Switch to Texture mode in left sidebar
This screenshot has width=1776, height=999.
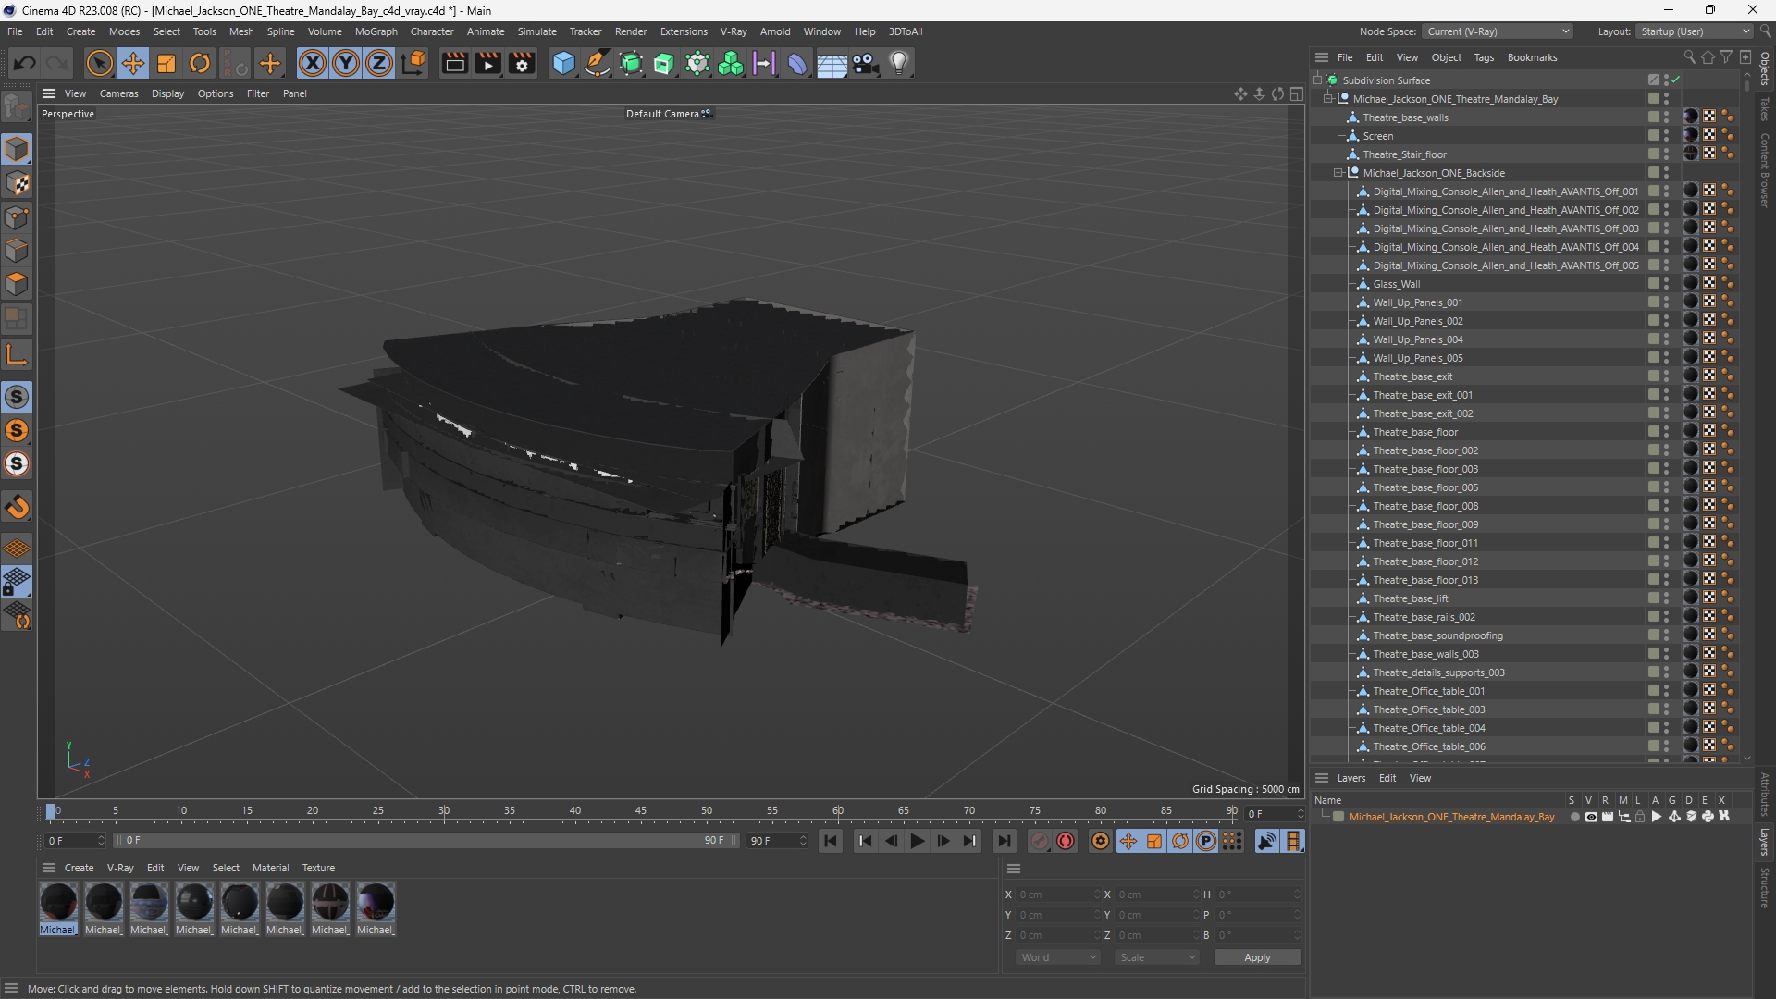click(17, 183)
